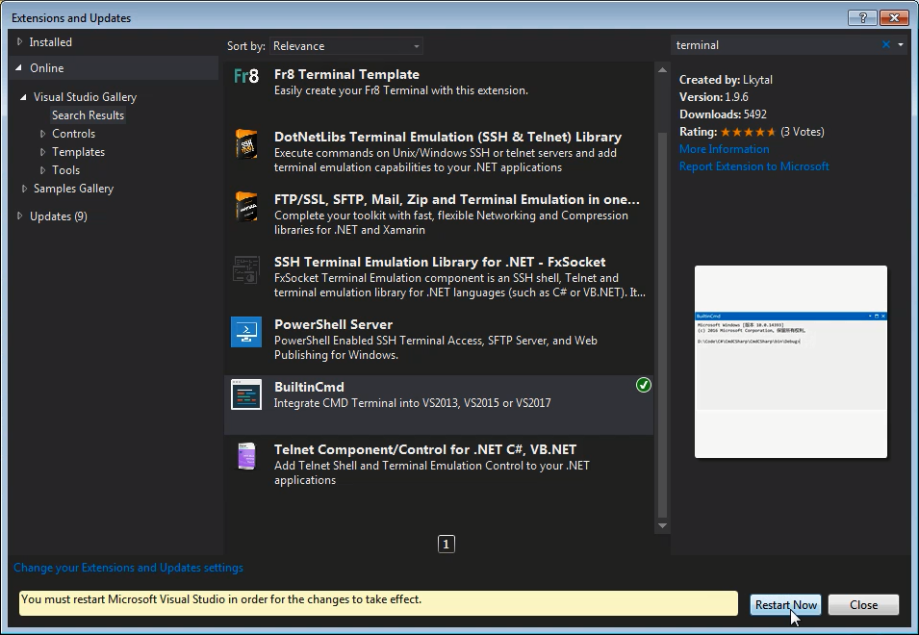Click the five-star rating display
919x635 pixels.
click(748, 132)
